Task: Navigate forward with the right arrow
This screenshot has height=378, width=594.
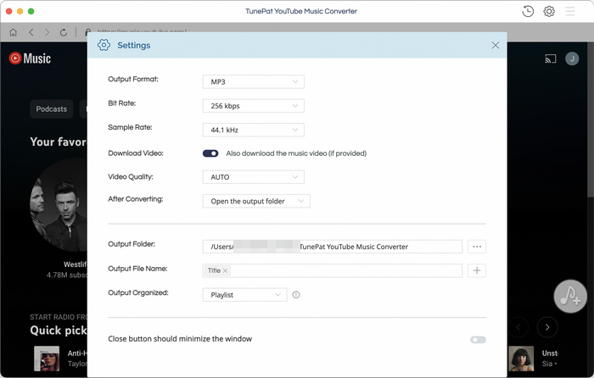Action: click(x=47, y=32)
